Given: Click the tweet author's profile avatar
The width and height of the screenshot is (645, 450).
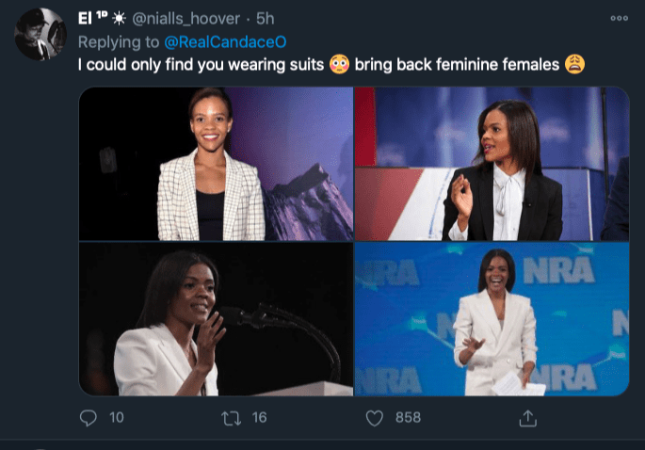Looking at the screenshot, I should tap(40, 35).
